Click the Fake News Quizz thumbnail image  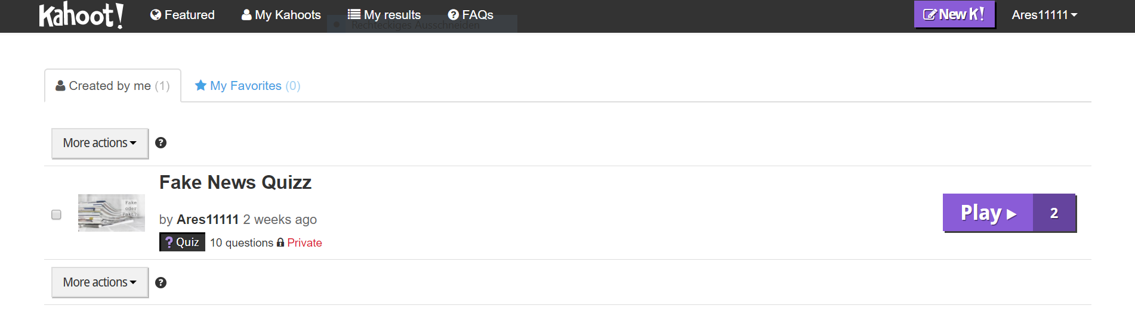(112, 213)
